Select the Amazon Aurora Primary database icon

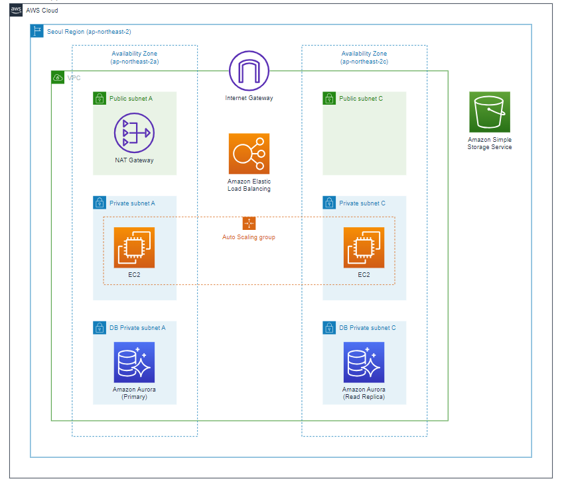(x=134, y=362)
